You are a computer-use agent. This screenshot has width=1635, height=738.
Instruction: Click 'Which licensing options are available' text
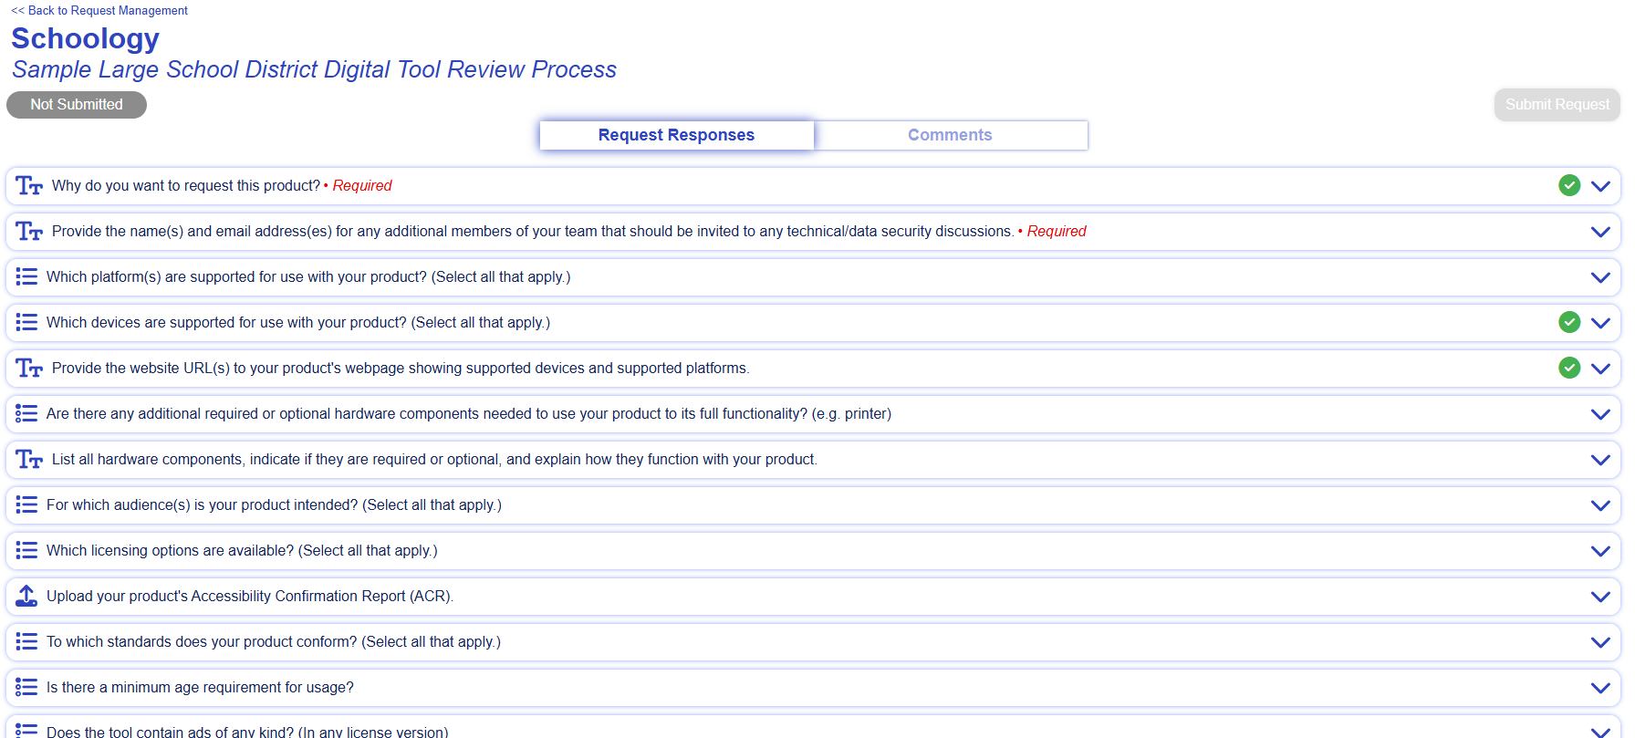tap(242, 550)
